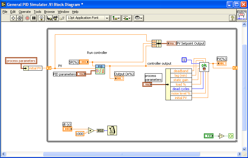Select the Wait metronome timing node
Viewport: 248px width, 158px height.
point(112,130)
